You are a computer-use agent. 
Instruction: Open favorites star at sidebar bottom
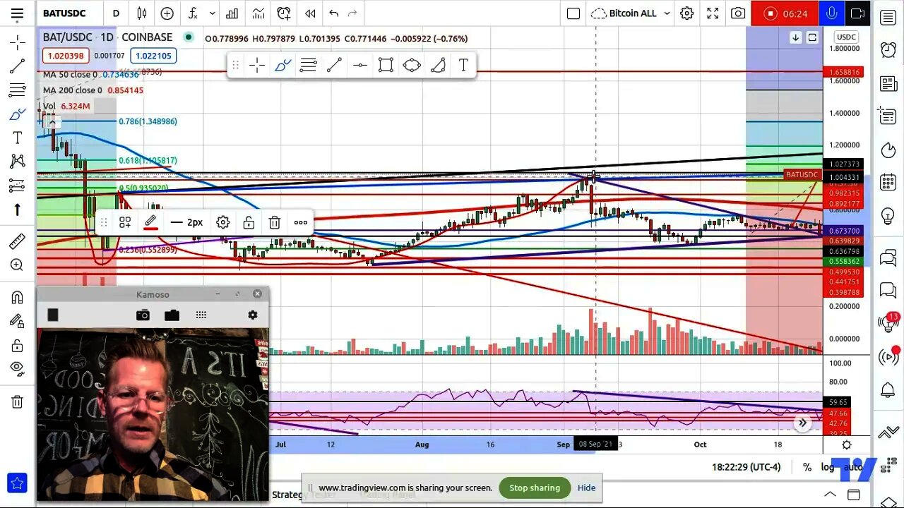click(17, 483)
